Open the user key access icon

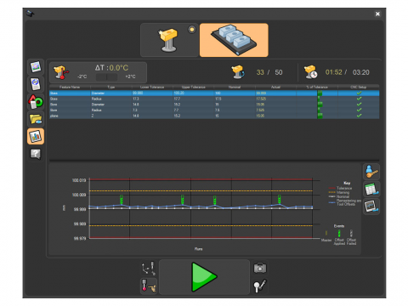[371, 172]
